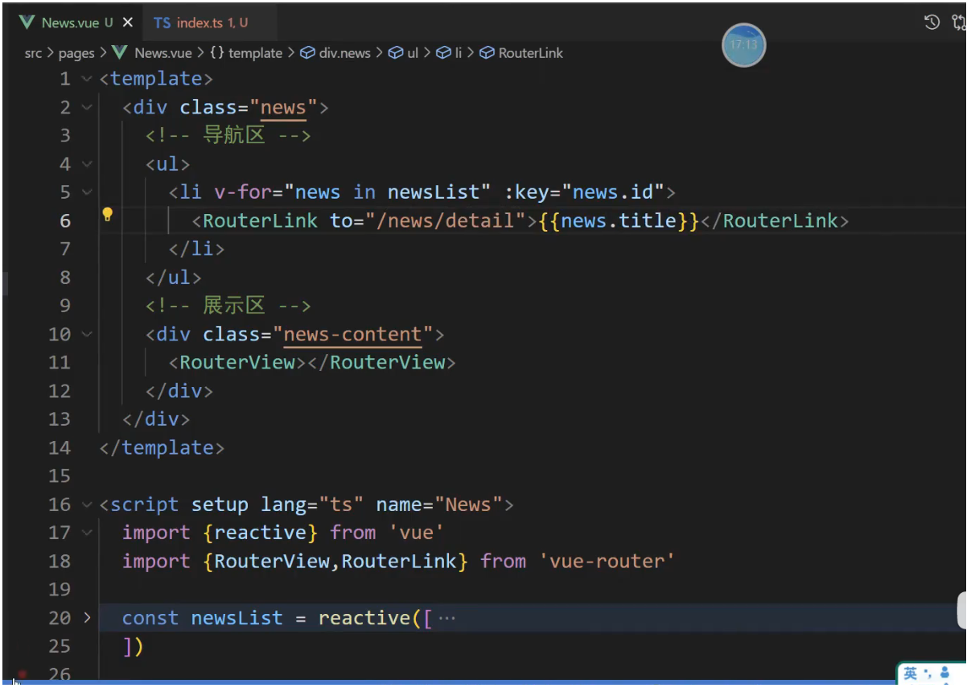Click the lightbulb code action on line 6
Image resolution: width=971 pixels, height=692 pixels.
coord(107,214)
